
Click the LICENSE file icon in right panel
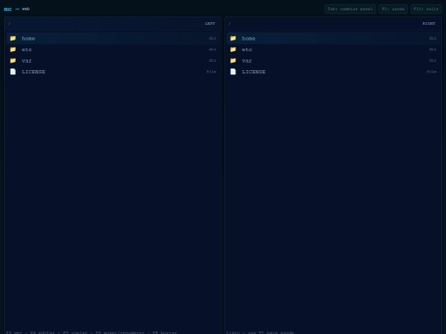click(233, 72)
